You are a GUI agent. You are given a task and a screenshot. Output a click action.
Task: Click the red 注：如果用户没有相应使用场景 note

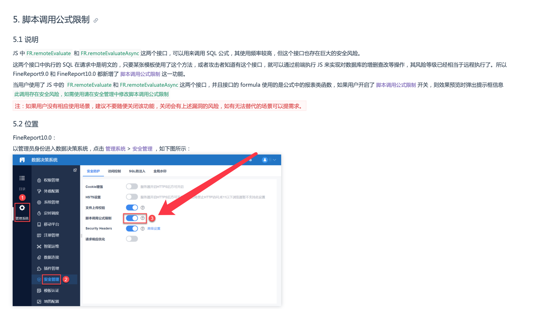coord(160,106)
